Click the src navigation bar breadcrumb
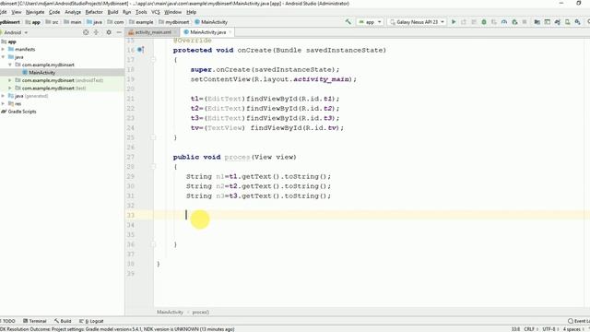This screenshot has width=590, height=332. [52, 22]
